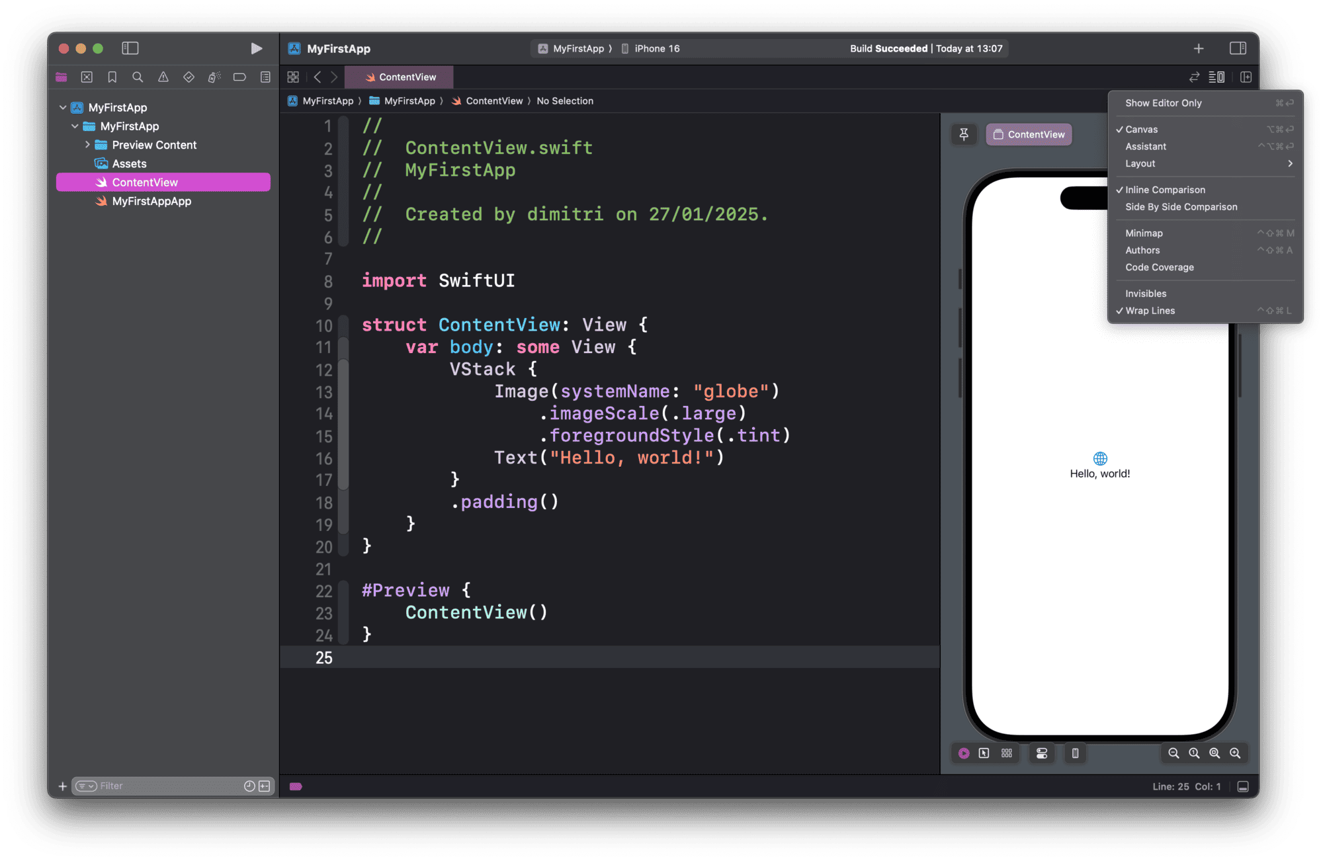Expand the Preview Content folder
This screenshot has width=1323, height=861.
87,145
